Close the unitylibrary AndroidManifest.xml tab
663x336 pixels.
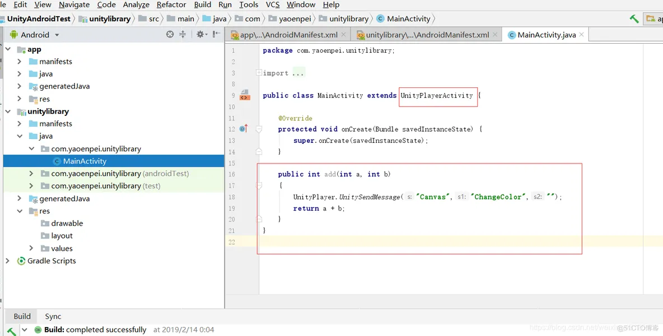tap(494, 35)
